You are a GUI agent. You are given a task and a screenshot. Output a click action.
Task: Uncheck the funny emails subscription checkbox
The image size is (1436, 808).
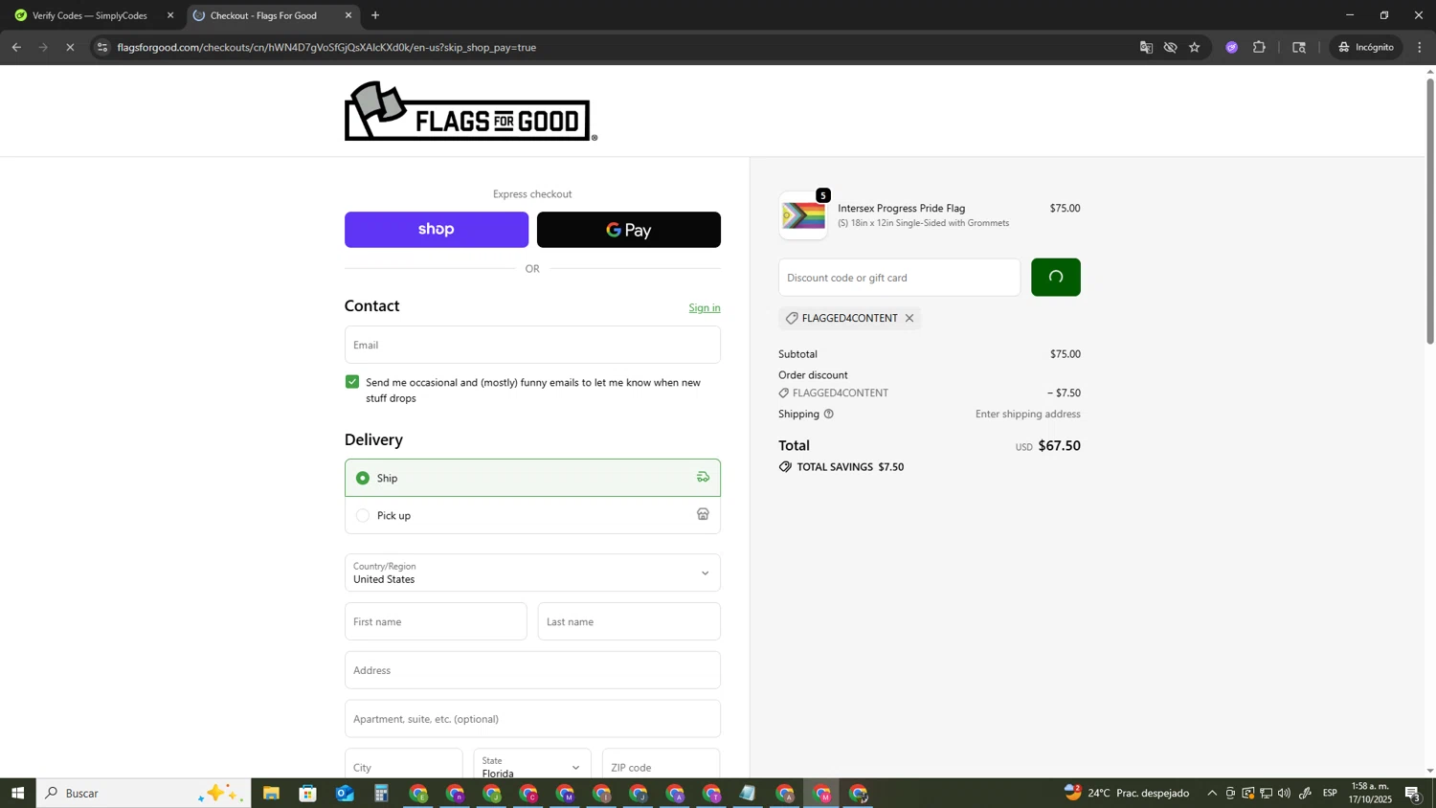pos(352,382)
